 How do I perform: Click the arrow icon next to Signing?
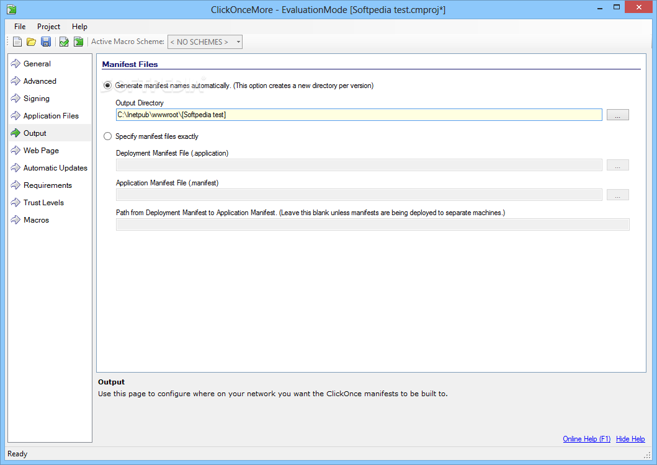pyautogui.click(x=16, y=99)
